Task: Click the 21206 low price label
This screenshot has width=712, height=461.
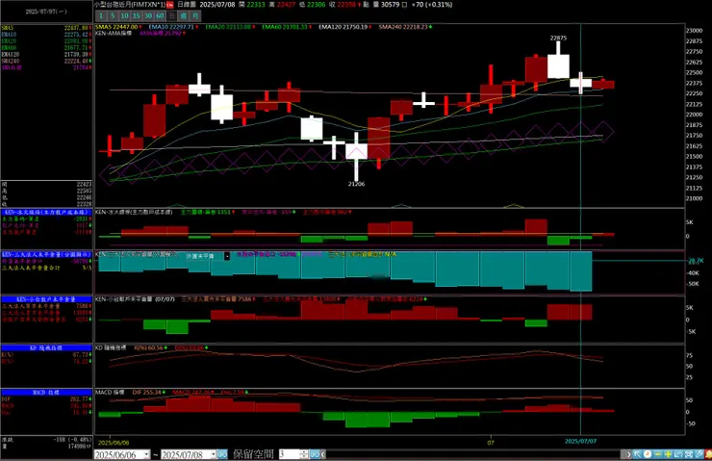Action: pyautogui.click(x=356, y=184)
